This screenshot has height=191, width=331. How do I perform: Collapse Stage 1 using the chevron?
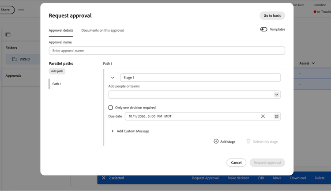point(113,78)
